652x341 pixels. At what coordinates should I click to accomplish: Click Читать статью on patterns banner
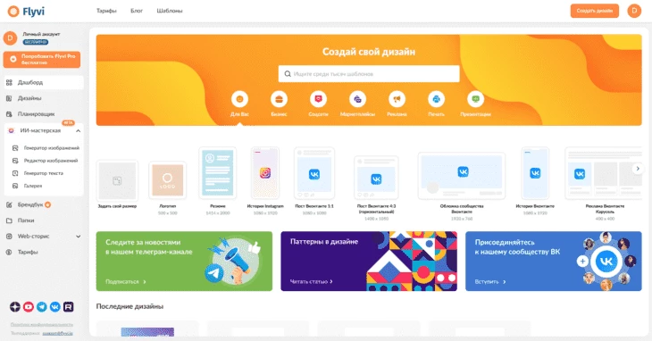click(311, 281)
